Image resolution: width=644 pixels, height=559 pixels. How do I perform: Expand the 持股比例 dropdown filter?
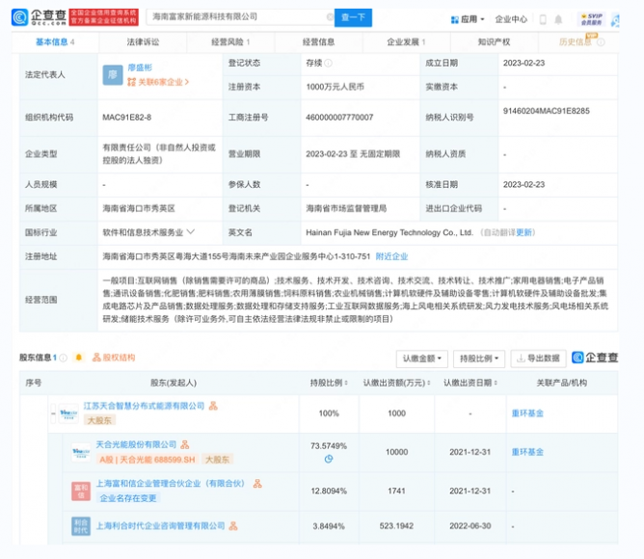click(479, 358)
